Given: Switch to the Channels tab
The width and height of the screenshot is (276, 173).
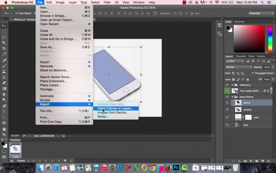Looking at the screenshot, I should coord(241,56).
